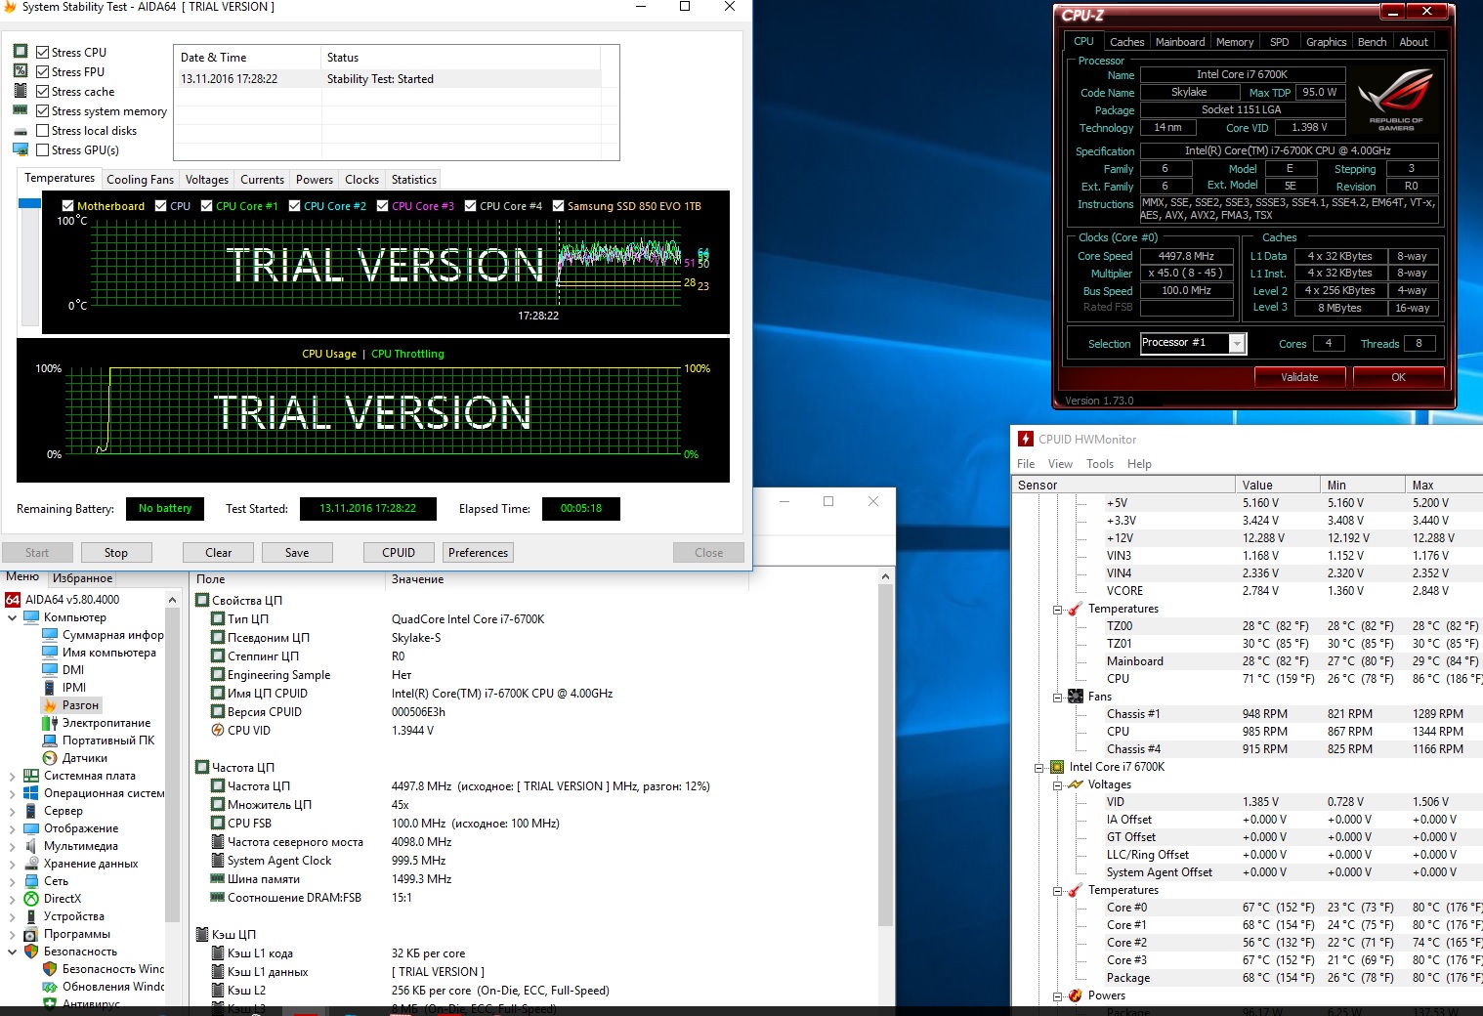Switch to the Cooling Fans tab

pyautogui.click(x=140, y=180)
